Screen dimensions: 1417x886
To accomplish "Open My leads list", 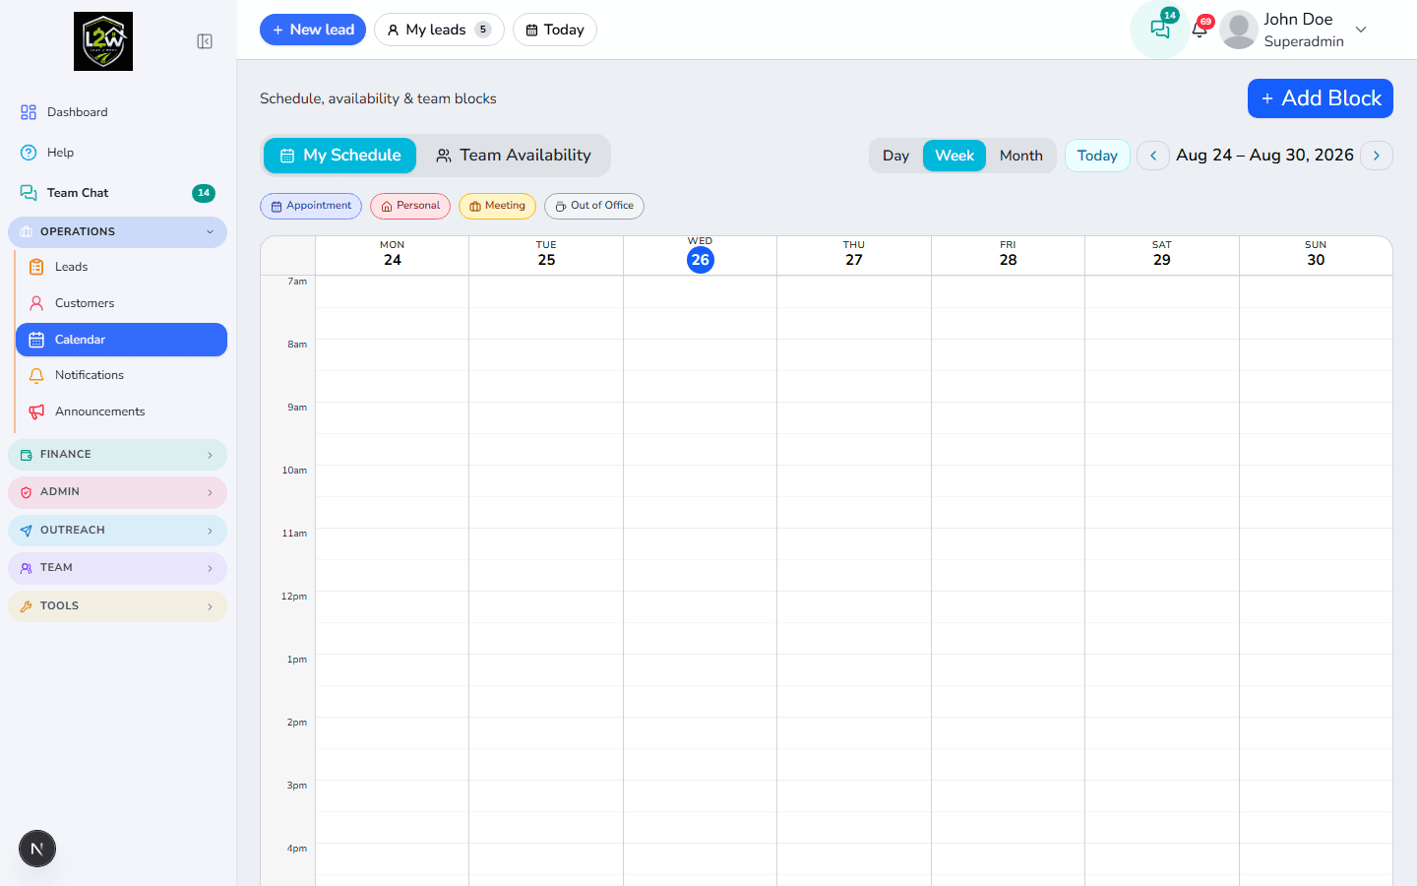I will point(439,30).
